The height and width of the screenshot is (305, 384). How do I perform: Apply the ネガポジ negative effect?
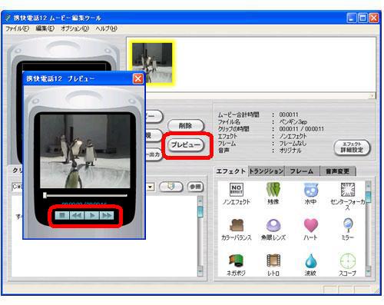tap(236, 260)
